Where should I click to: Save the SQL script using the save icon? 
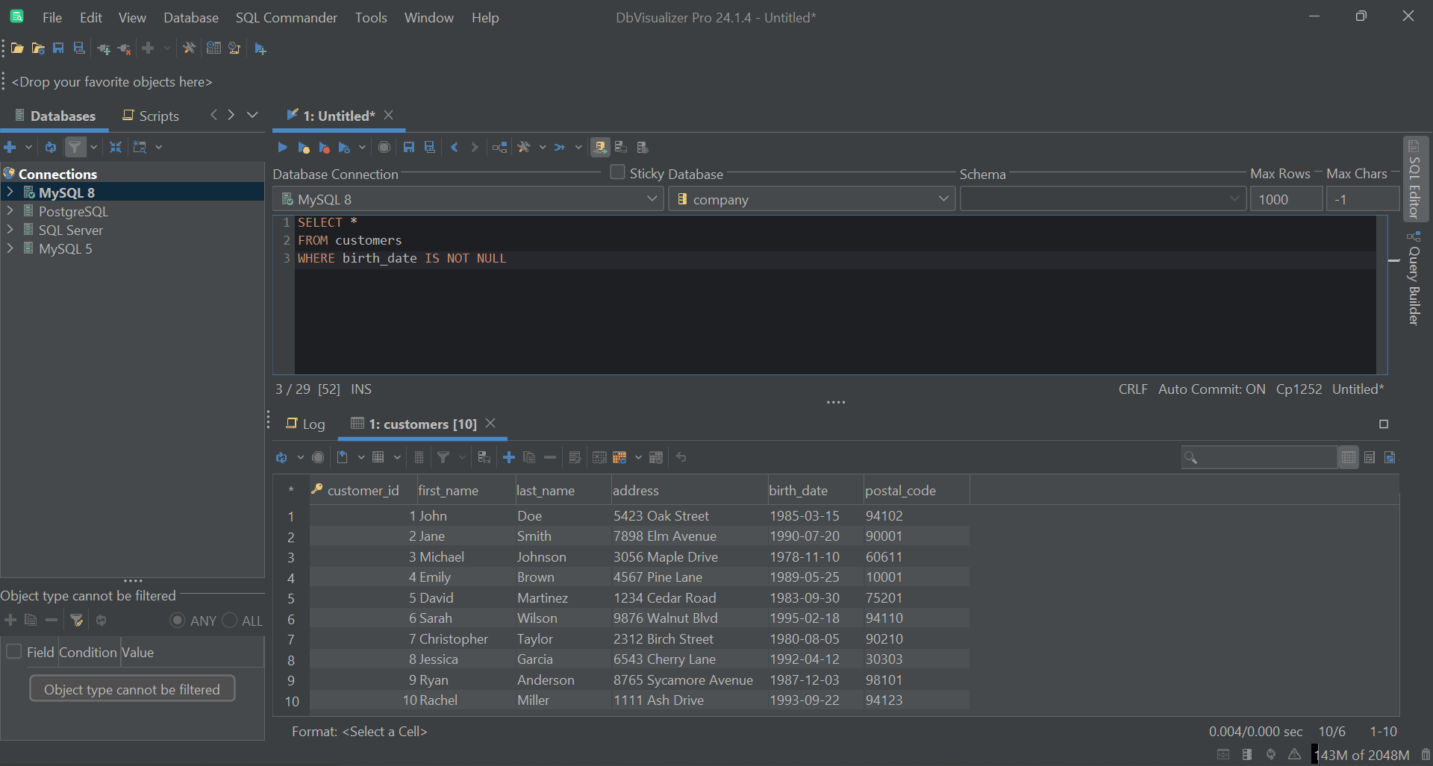(408, 147)
